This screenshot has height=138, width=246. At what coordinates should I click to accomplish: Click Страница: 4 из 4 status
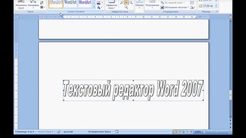25,132
